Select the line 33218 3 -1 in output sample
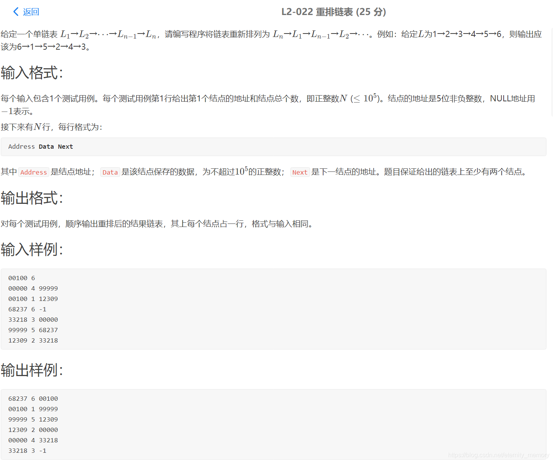This screenshot has height=462, width=553. pos(26,450)
